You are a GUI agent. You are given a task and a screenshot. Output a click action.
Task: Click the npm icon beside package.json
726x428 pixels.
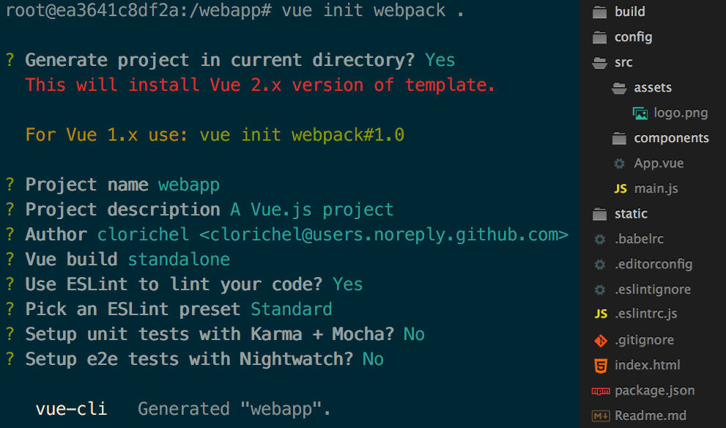[601, 391]
